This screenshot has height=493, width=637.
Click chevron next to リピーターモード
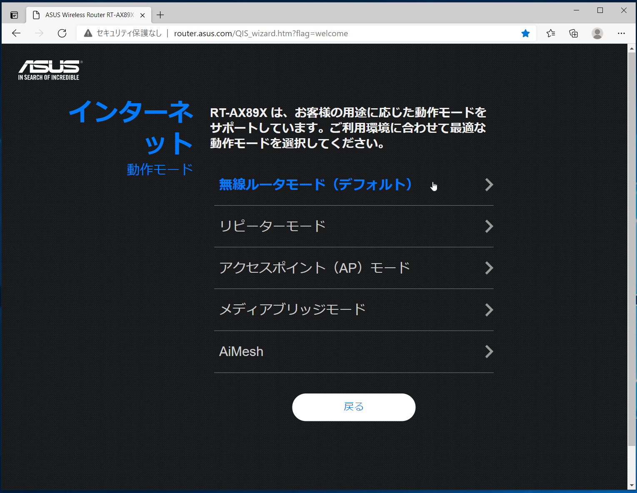point(489,227)
